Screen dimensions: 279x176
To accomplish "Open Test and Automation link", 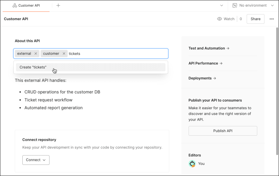I will click(209, 48).
